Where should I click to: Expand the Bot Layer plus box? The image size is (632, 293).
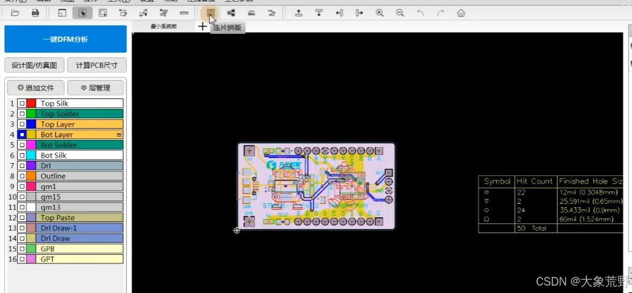pyautogui.click(x=119, y=135)
